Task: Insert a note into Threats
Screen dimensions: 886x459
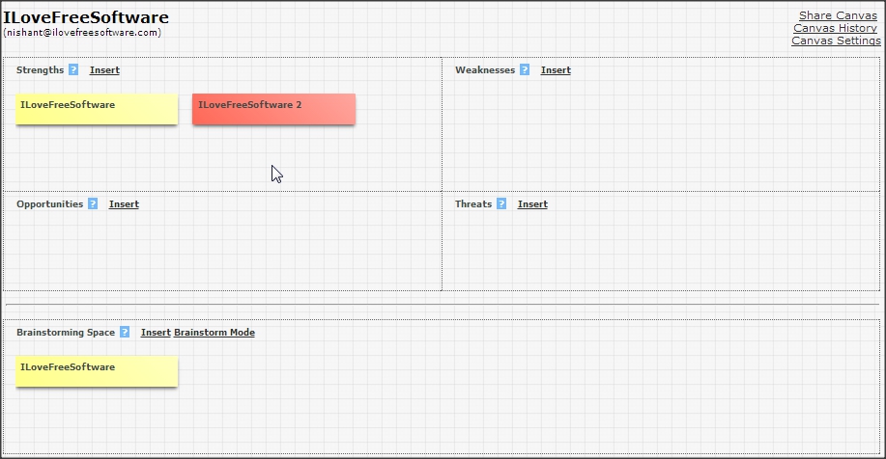Action: (x=532, y=204)
